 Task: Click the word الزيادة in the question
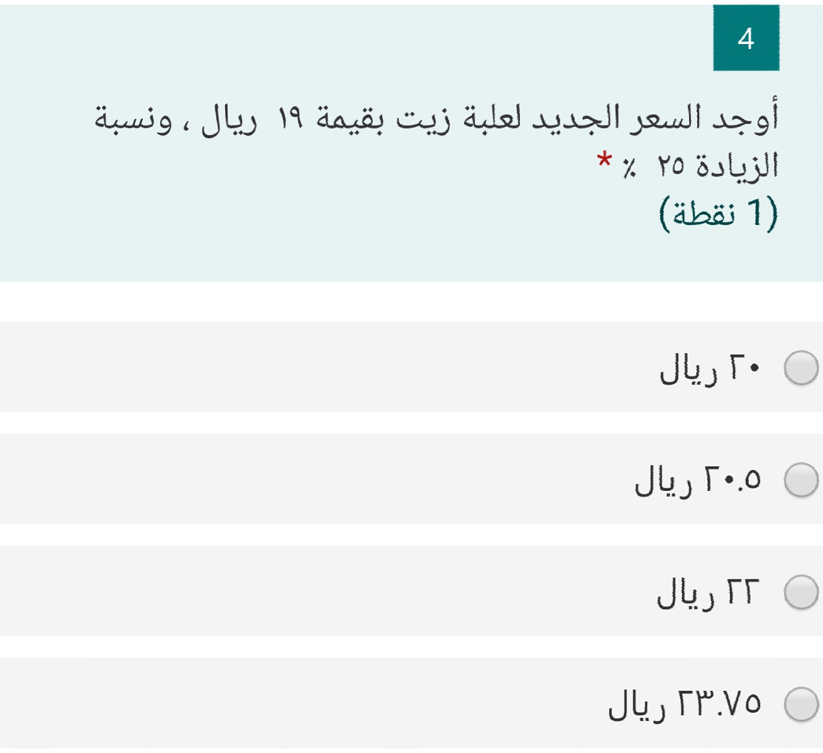coord(737,166)
